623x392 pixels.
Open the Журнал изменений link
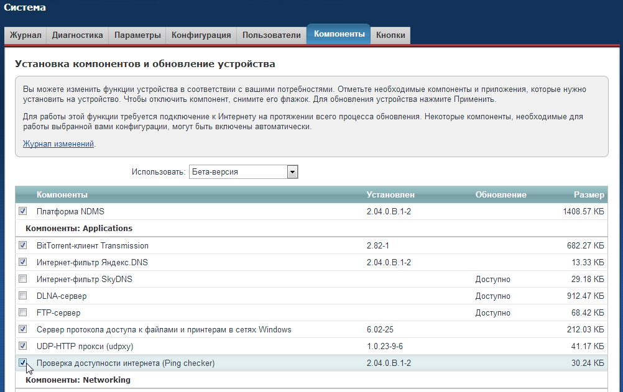point(58,144)
